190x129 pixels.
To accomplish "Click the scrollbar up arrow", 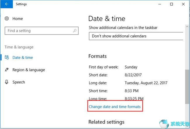I will coord(187,27).
